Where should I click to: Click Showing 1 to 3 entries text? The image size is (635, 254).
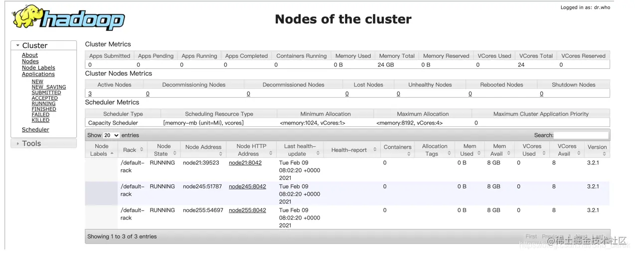coord(122,237)
